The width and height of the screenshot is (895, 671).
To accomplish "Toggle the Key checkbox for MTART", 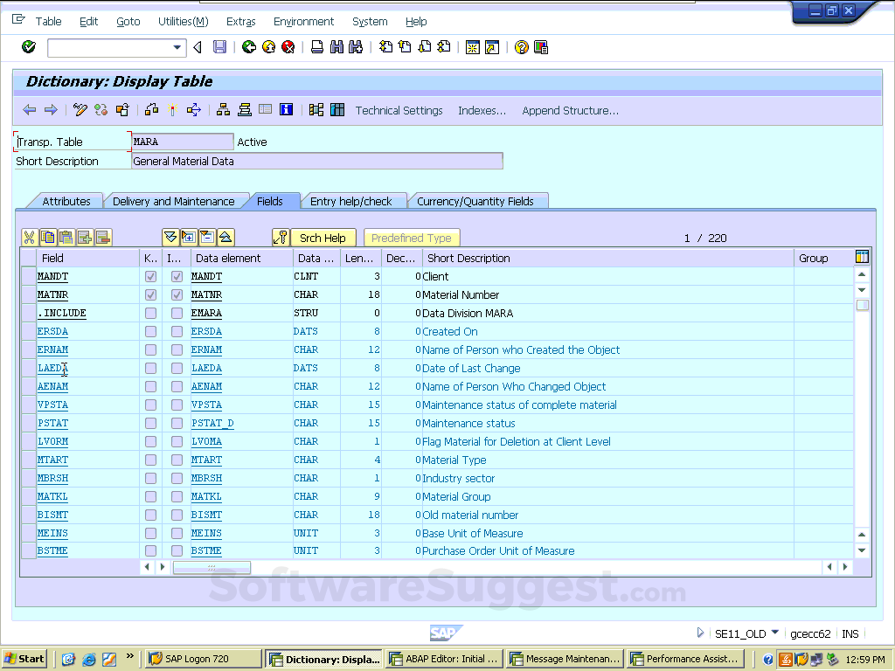I will point(150,460).
